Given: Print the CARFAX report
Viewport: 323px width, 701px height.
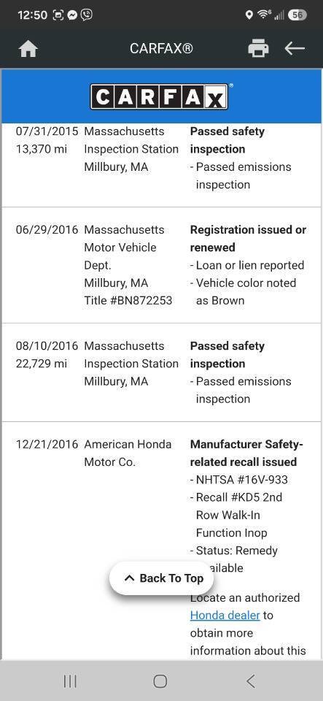Looking at the screenshot, I should click(x=258, y=48).
